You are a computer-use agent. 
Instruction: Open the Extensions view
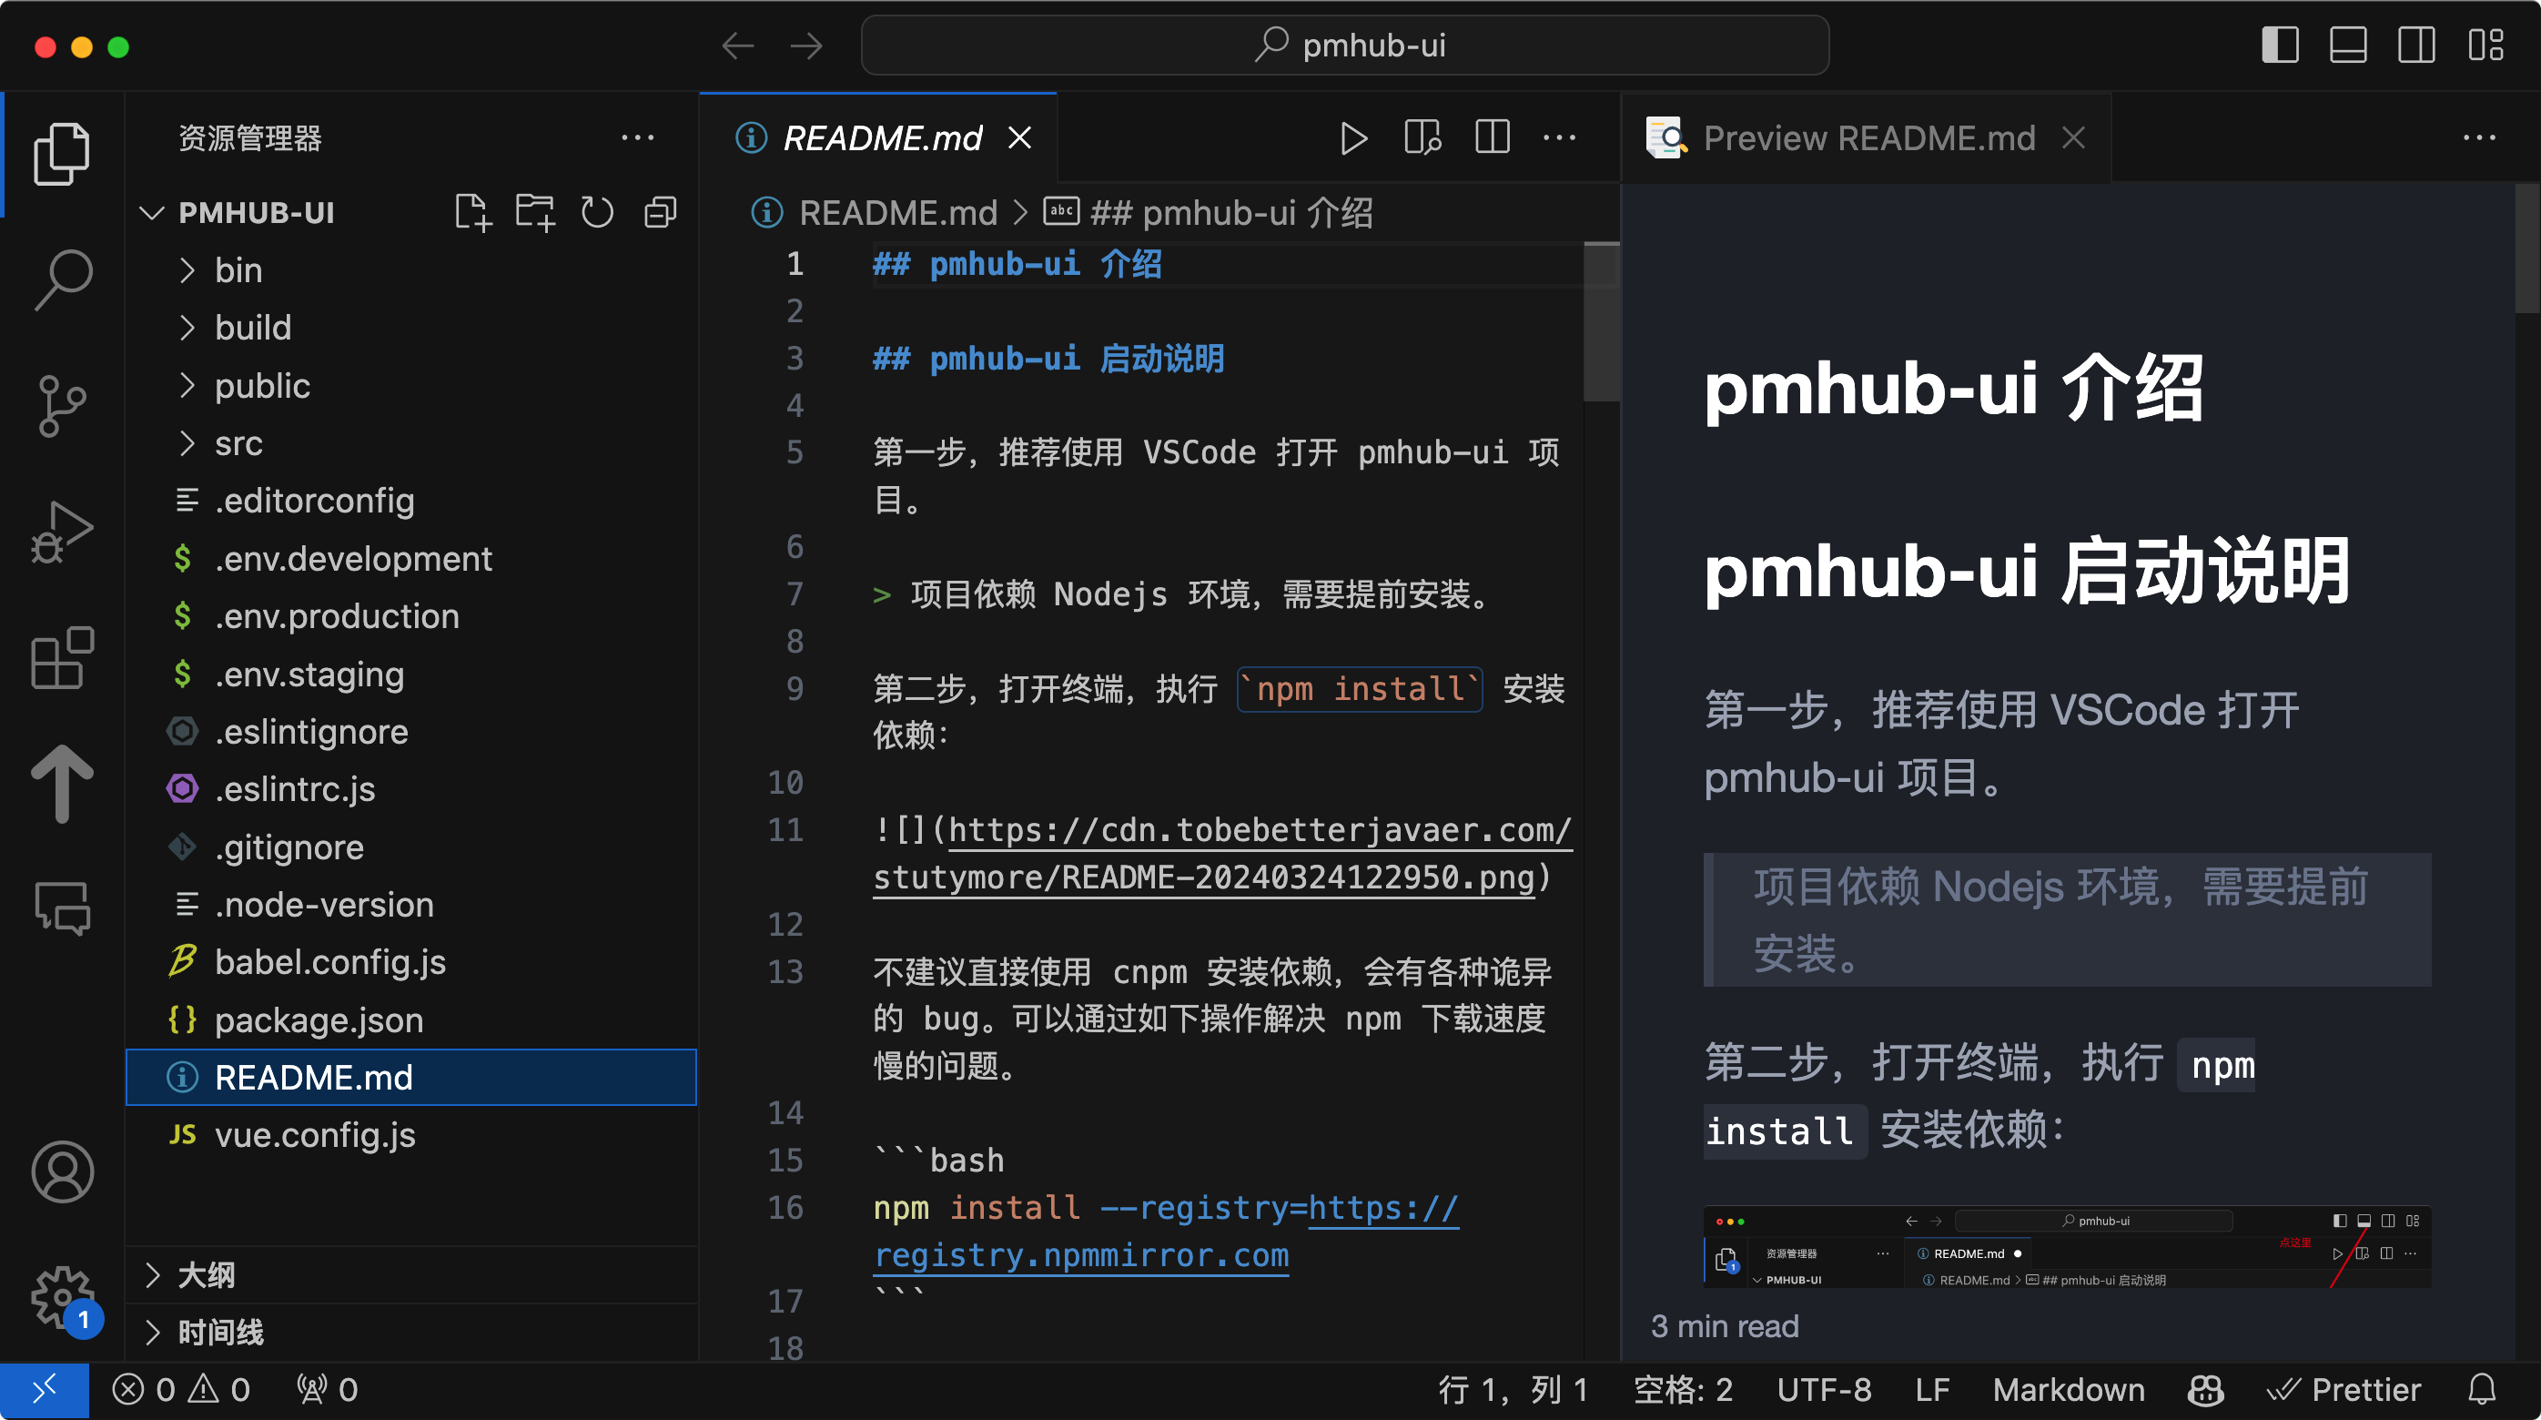click(x=62, y=657)
